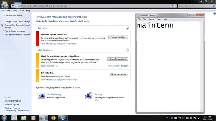Open the Recovery link
Image resolution: width=216 pixels, height=121 pixels.
[x=98, y=94]
